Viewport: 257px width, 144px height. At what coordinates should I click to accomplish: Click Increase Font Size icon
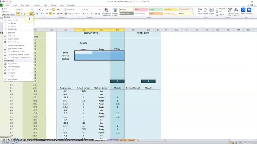click(40, 10)
